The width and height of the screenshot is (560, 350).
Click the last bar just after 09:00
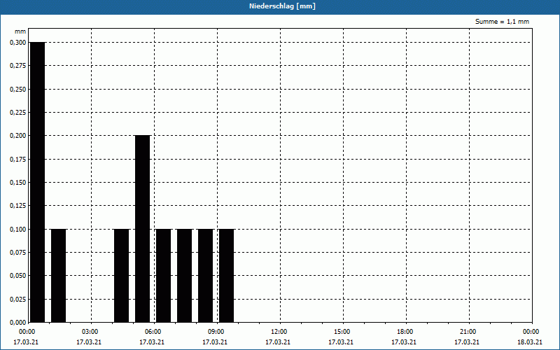click(x=226, y=275)
